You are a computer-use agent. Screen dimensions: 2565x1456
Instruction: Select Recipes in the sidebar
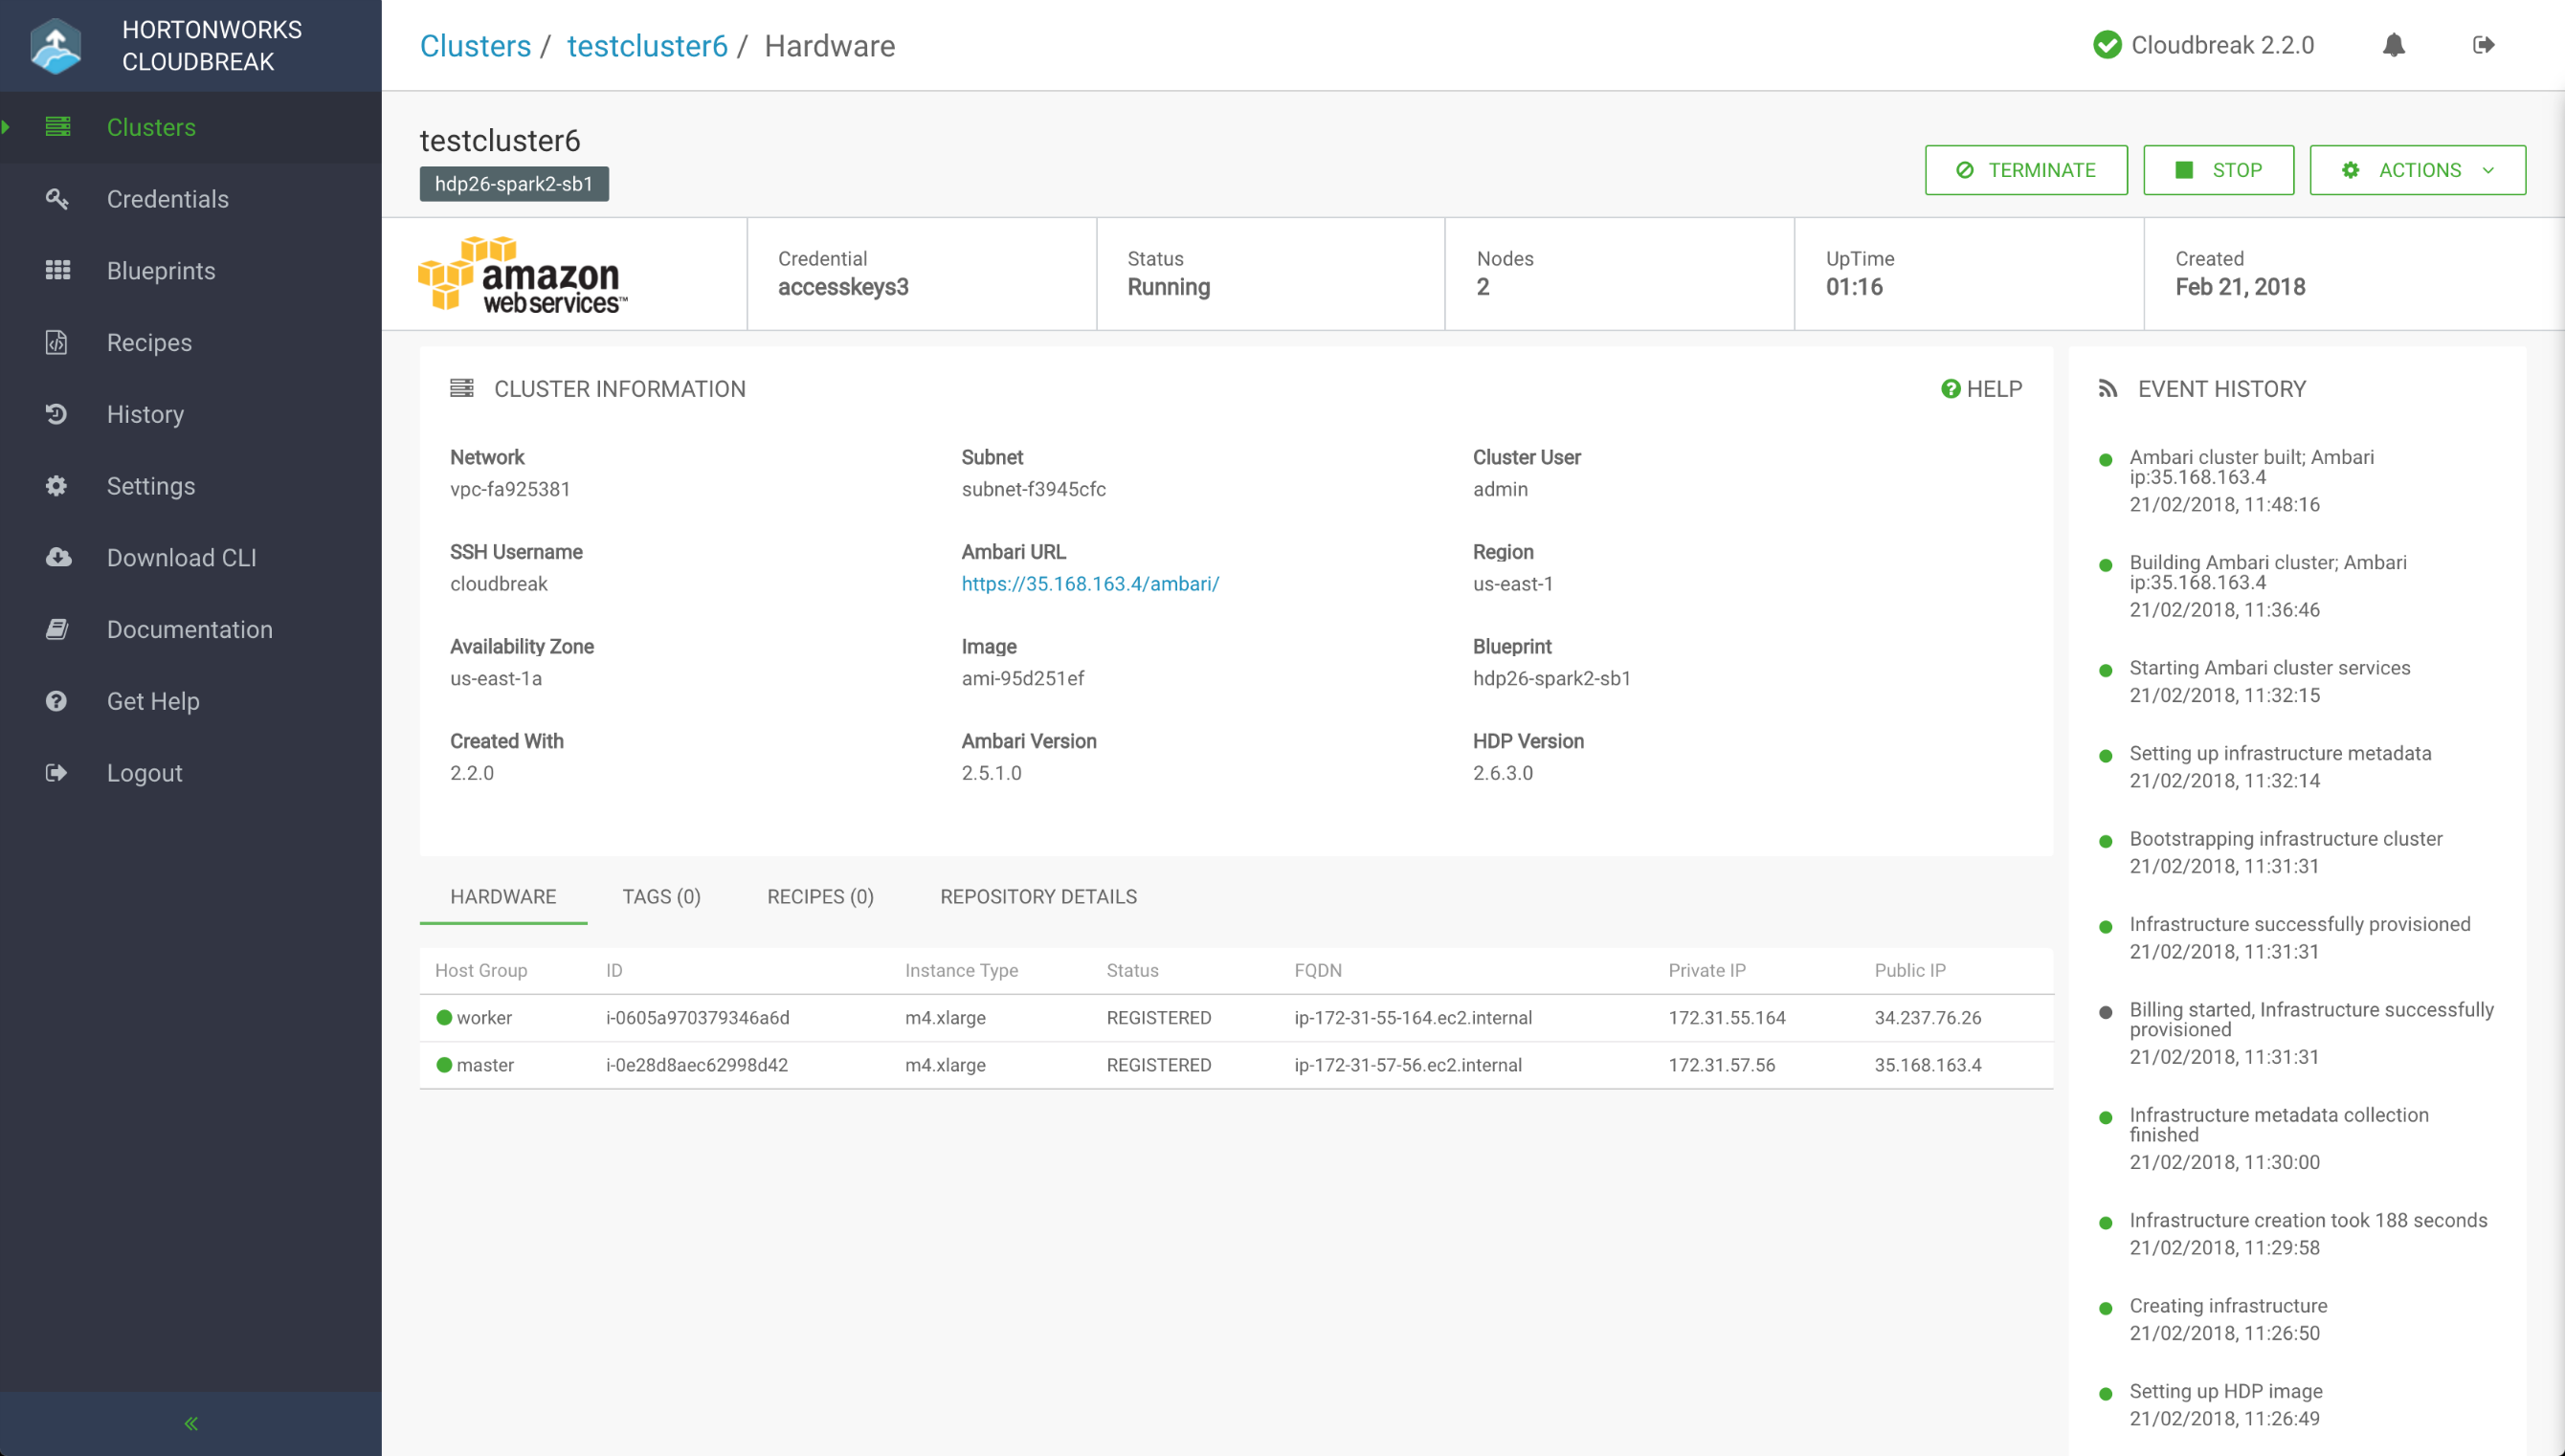[149, 342]
